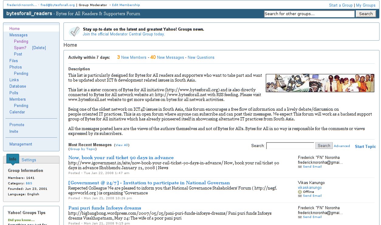This screenshot has width=381, height=225.
Task: Click the 'Yahoo! Groups Tips' heading
Action: tap(27, 213)
